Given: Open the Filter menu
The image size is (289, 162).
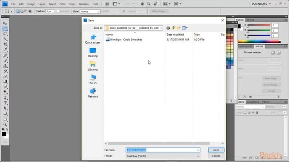Looking at the screenshot, I should coord(62,4).
